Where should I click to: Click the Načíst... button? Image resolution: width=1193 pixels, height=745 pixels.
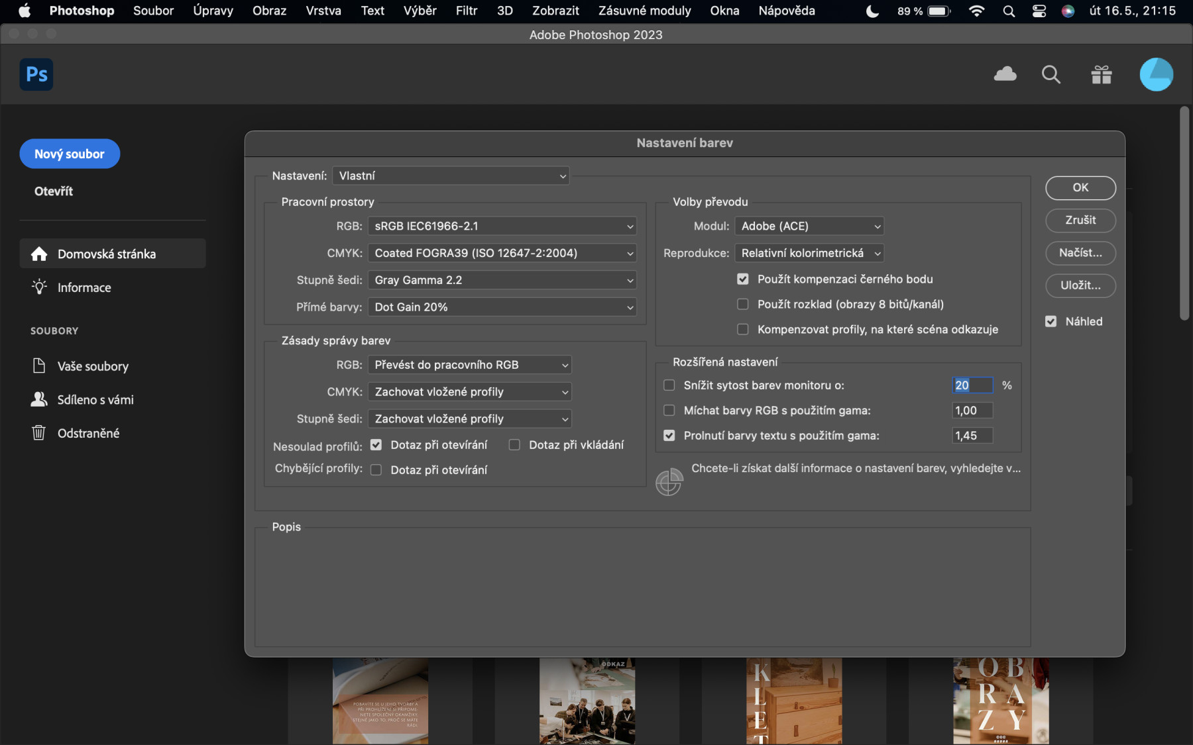coord(1080,252)
